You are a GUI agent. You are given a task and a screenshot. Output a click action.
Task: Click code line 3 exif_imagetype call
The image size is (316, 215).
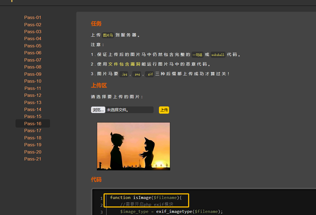pyautogui.click(x=171, y=211)
